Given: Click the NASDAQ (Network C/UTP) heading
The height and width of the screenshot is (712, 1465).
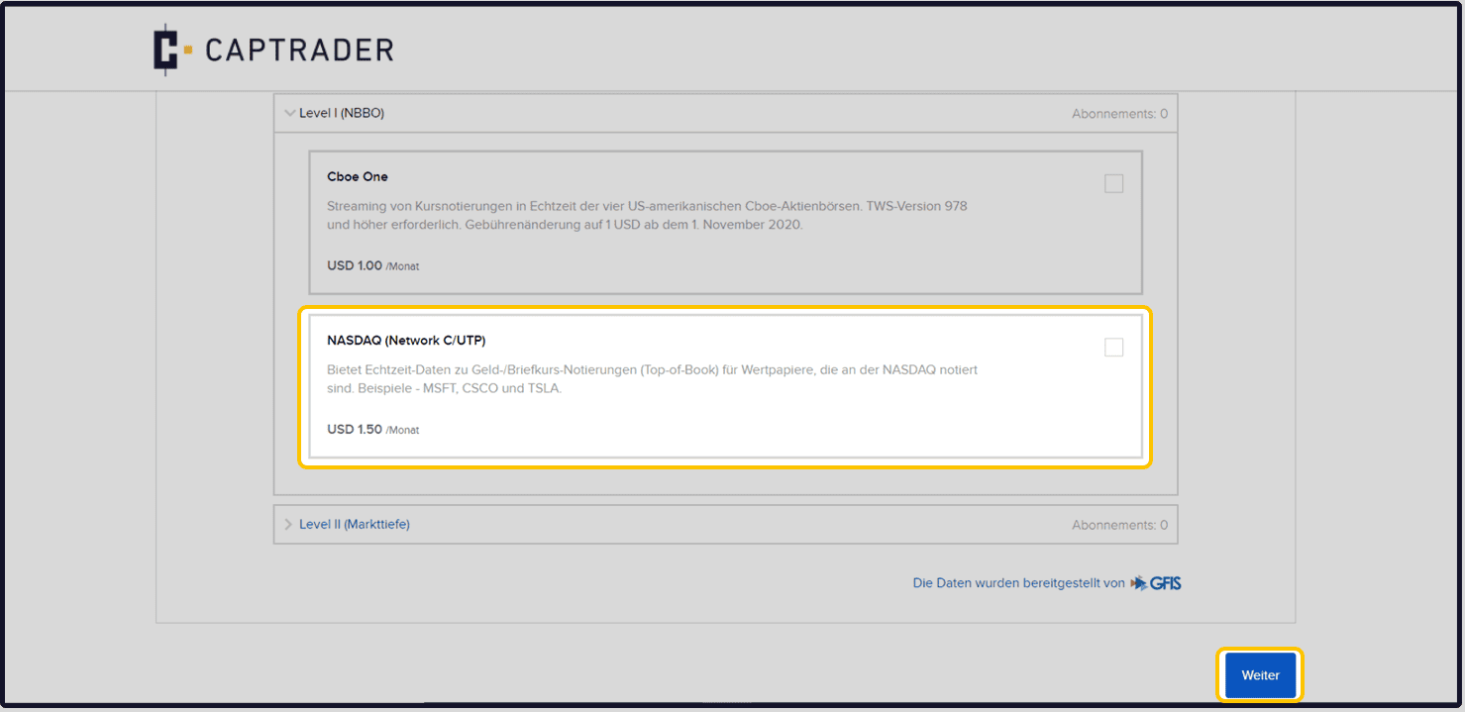Looking at the screenshot, I should tap(406, 340).
